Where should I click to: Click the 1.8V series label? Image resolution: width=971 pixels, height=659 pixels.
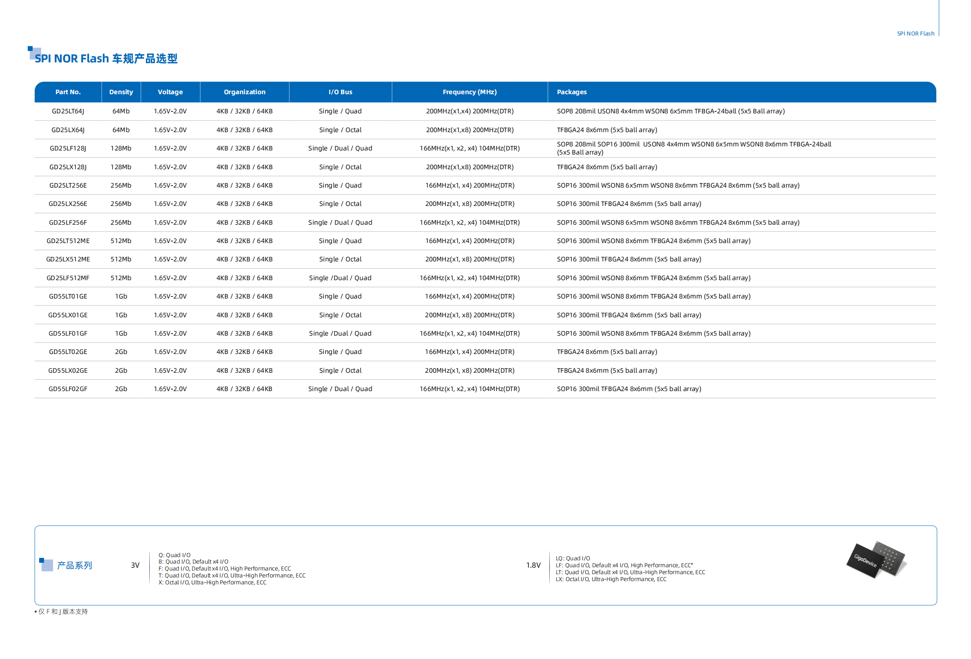[x=533, y=565]
